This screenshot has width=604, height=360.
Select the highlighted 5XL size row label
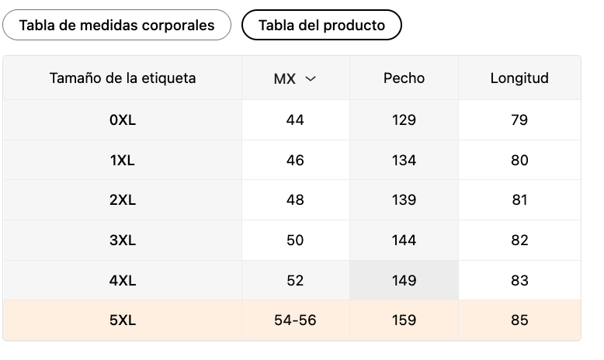(x=123, y=320)
